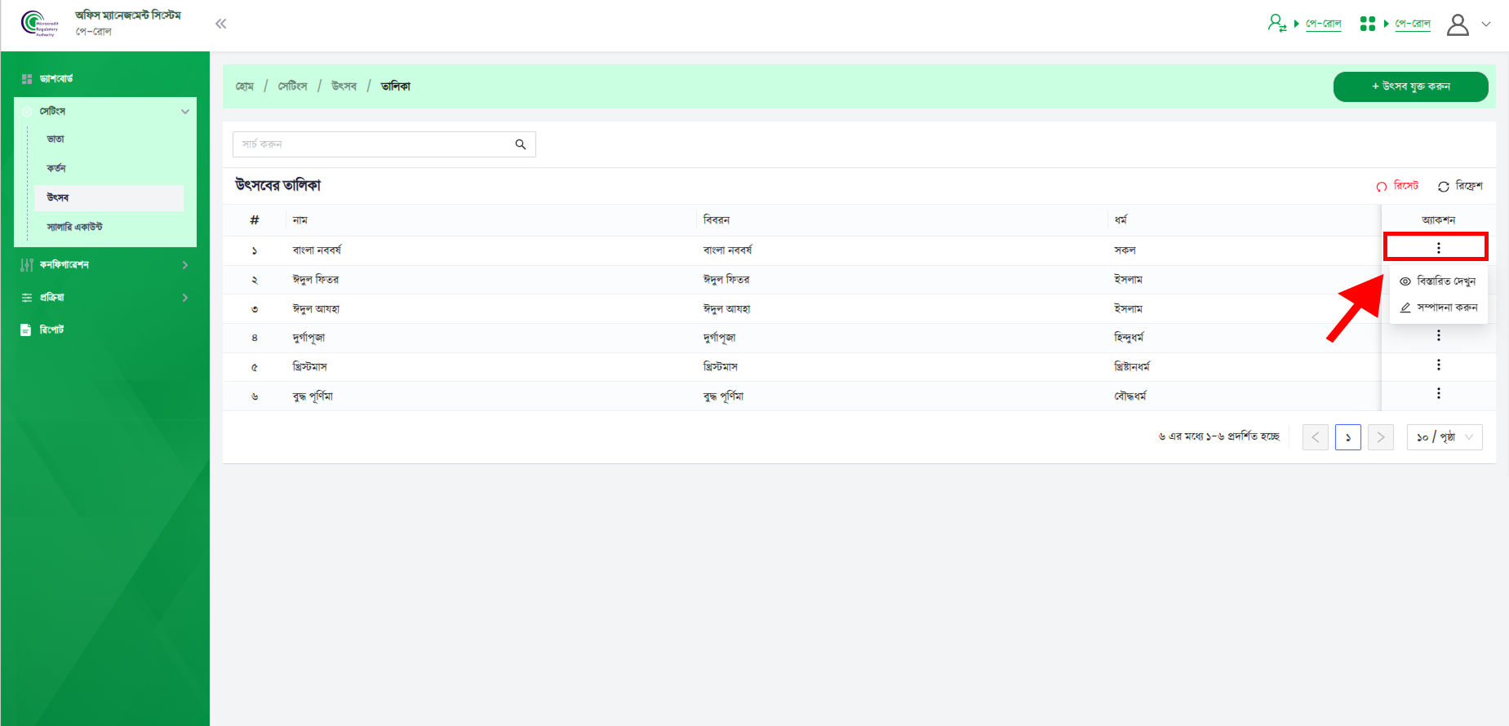1509x726 pixels.
Task: Open user switch icon in top bar
Action: point(1277,24)
